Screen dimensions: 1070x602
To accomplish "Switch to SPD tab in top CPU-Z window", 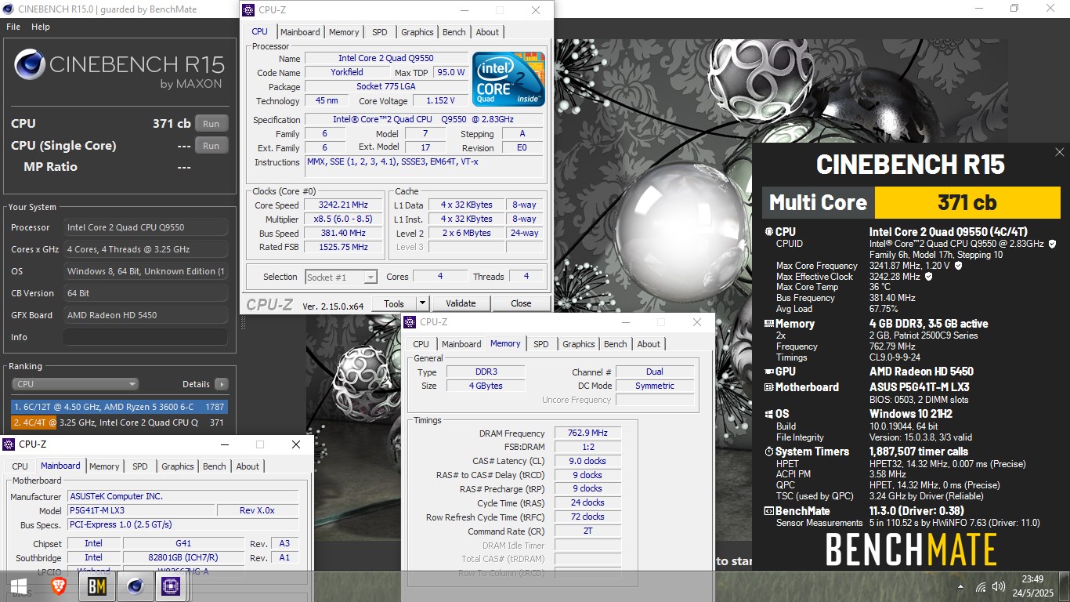I will point(379,32).
